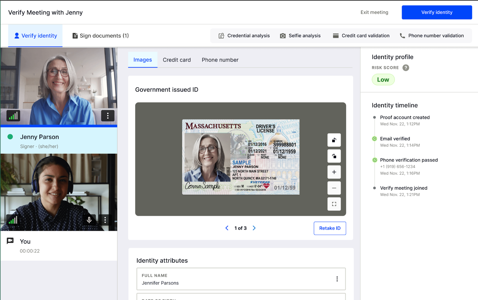Toggle your microphone
Image resolution: width=478 pixels, height=300 pixels.
point(89,220)
